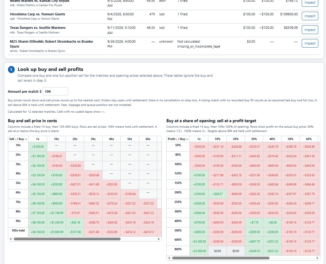The image size is (326, 264).
Task: Click the +$6.26 cell in 400% row
Action: coord(272,223)
